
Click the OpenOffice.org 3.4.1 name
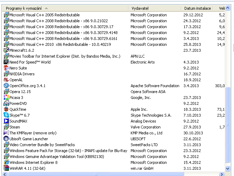point(27,86)
